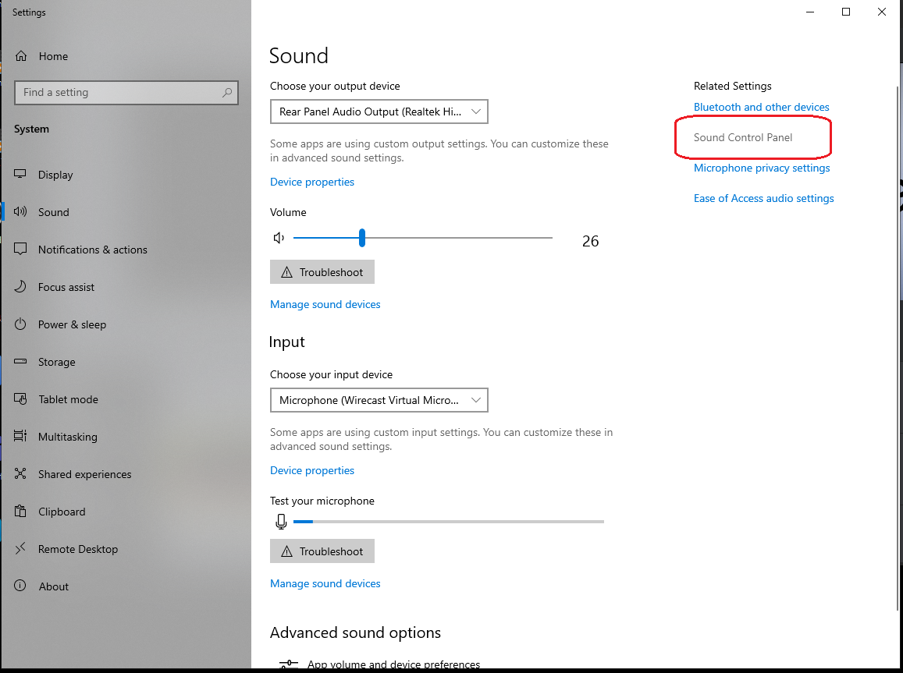Click the Advanced sound options heading
This screenshot has width=903, height=673.
[355, 632]
